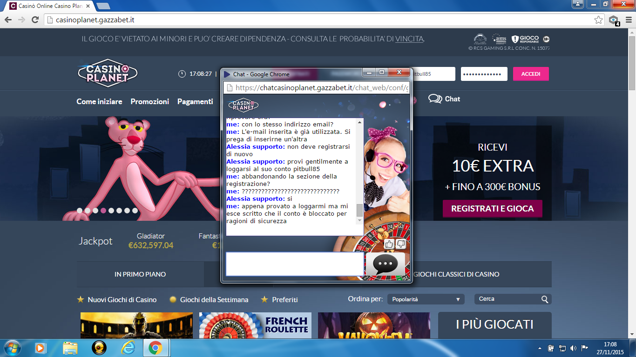This screenshot has height=357, width=636.
Task: Click the main browser address bar
Action: pyautogui.click(x=319, y=20)
